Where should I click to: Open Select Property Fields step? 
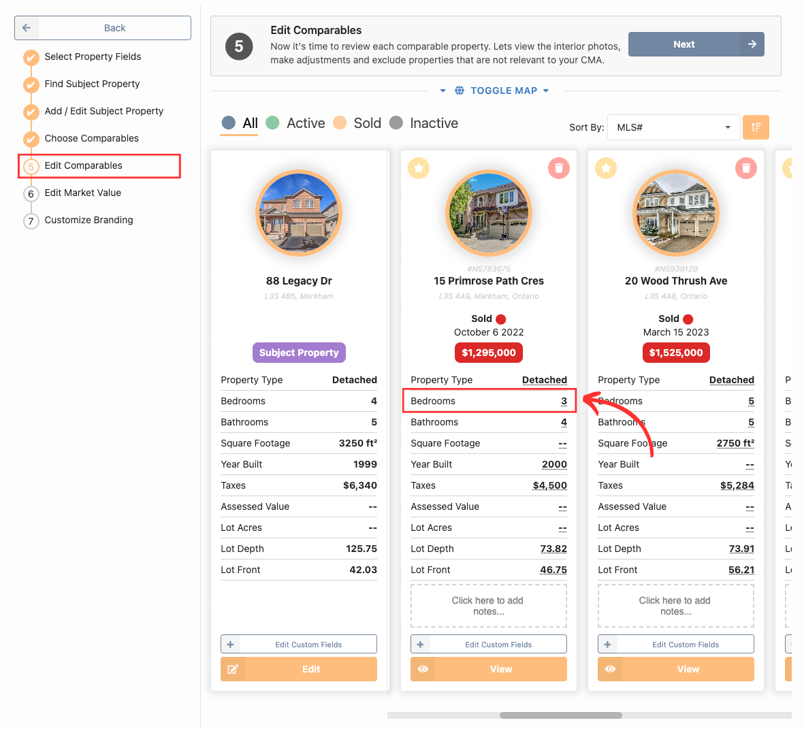[x=93, y=56]
